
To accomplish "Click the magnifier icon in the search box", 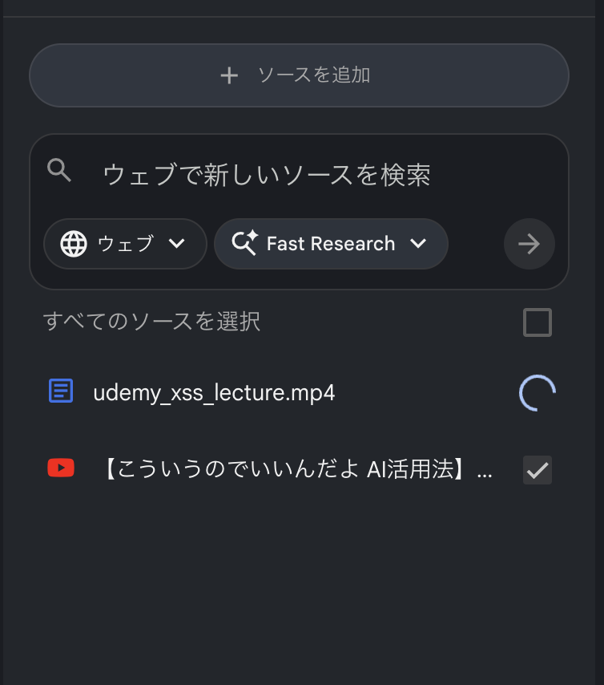I will click(59, 170).
